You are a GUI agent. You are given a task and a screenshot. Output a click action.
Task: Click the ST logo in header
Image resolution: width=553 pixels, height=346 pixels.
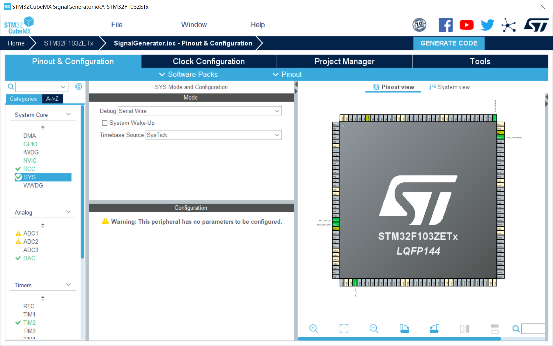[536, 25]
